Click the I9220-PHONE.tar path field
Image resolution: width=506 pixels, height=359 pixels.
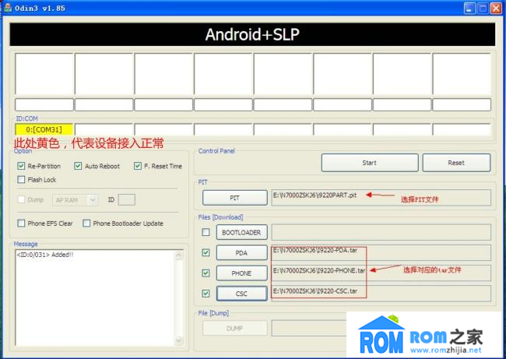point(381,273)
